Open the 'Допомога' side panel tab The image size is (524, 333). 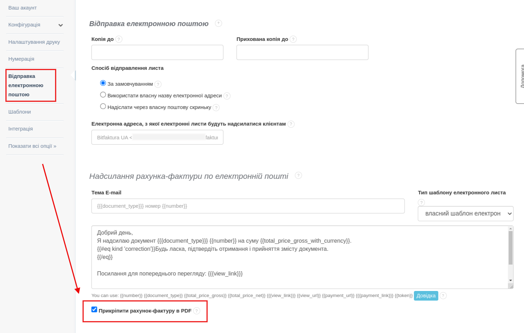[x=522, y=75]
